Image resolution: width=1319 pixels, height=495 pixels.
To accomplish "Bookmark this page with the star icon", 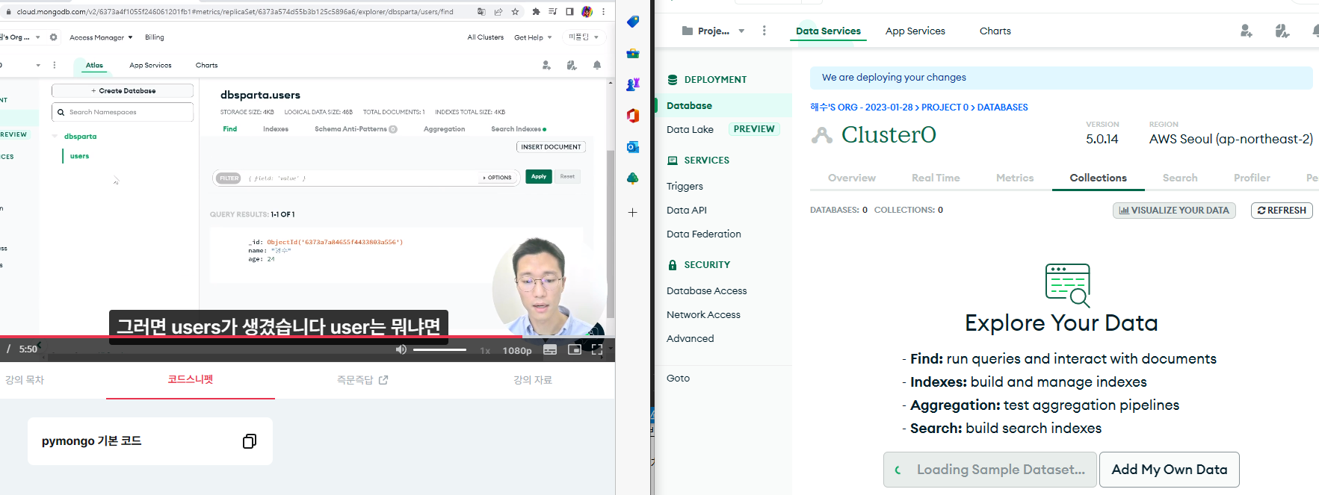I will click(x=515, y=12).
